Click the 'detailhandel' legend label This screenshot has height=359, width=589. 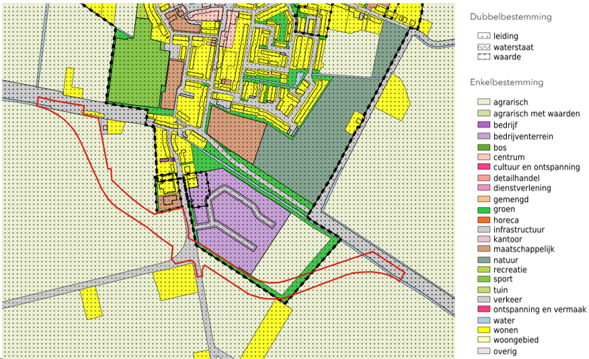coord(516,177)
